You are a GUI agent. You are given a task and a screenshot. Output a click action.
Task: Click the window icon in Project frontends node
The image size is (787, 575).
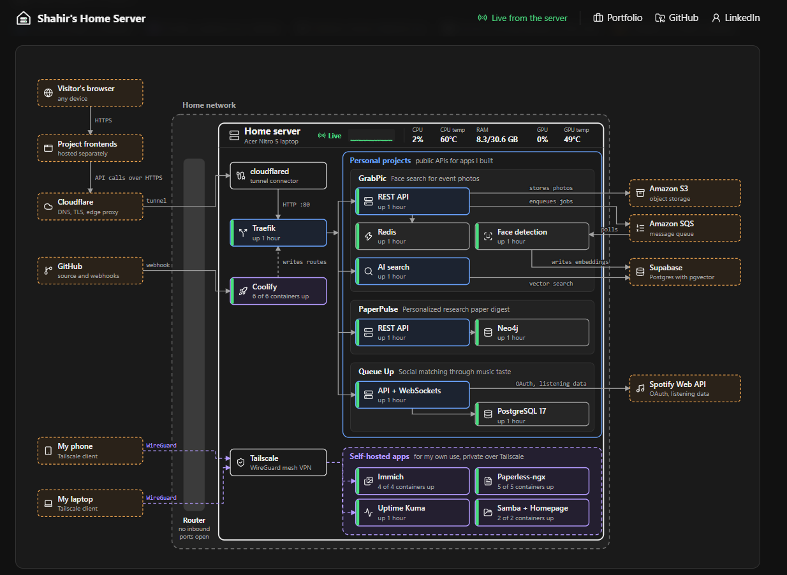point(48,149)
